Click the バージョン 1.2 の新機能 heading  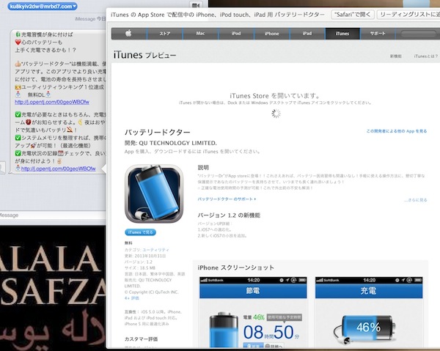pyautogui.click(x=229, y=215)
